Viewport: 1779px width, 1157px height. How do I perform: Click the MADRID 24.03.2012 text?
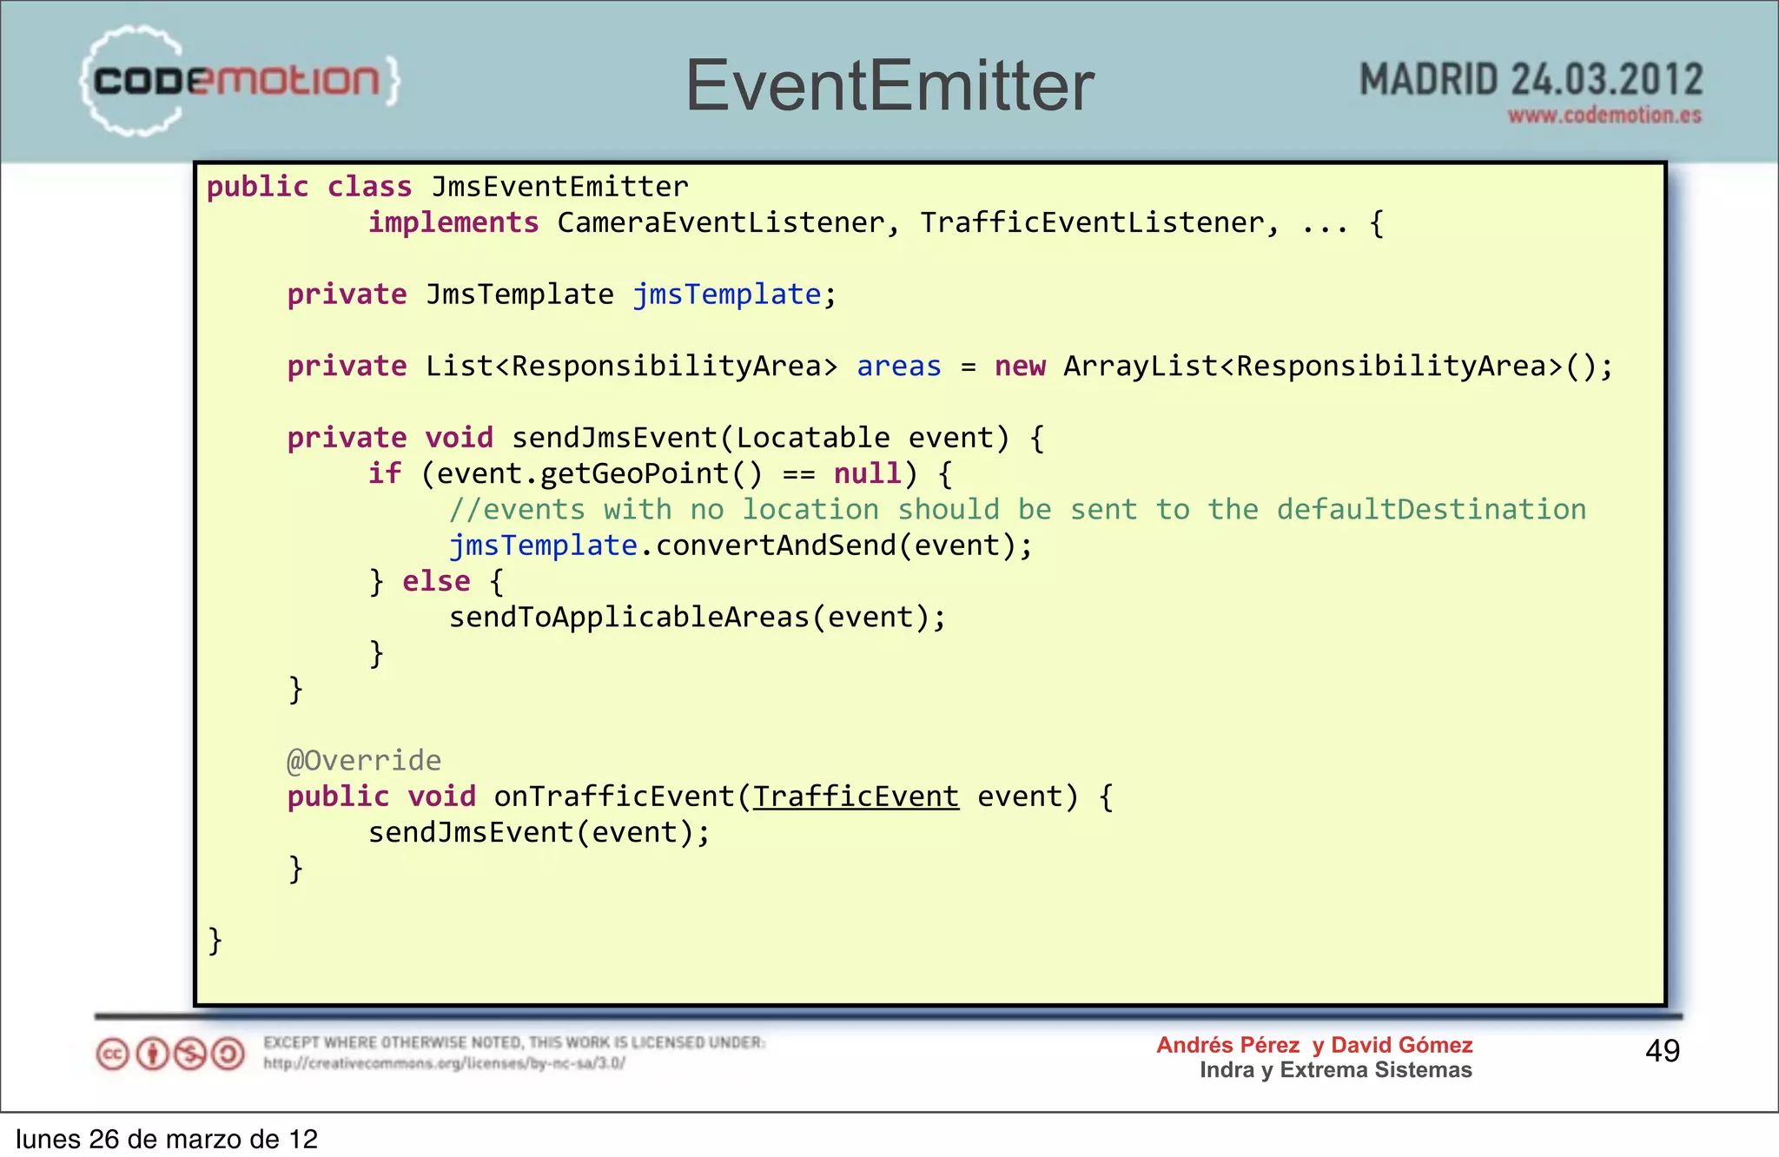coord(1531,80)
